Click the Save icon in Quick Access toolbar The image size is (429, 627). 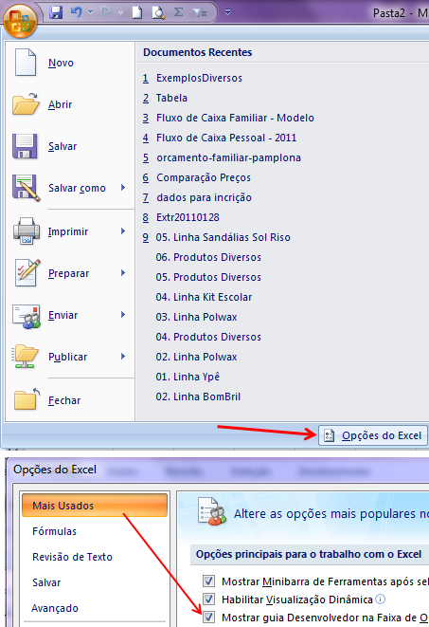[56, 12]
